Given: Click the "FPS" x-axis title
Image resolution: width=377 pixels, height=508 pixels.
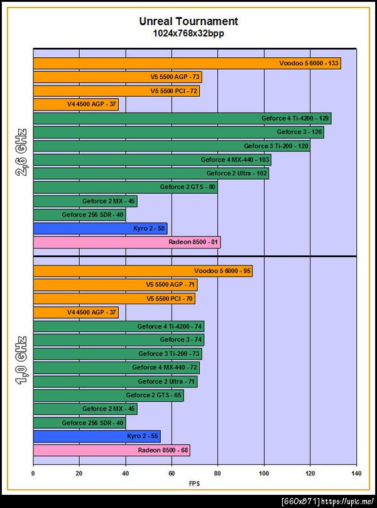Looking at the screenshot, I should [195, 483].
